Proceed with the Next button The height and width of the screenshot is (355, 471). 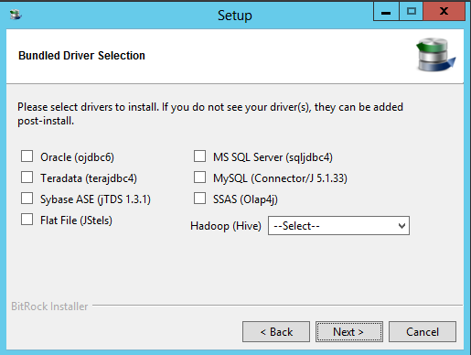pos(349,331)
